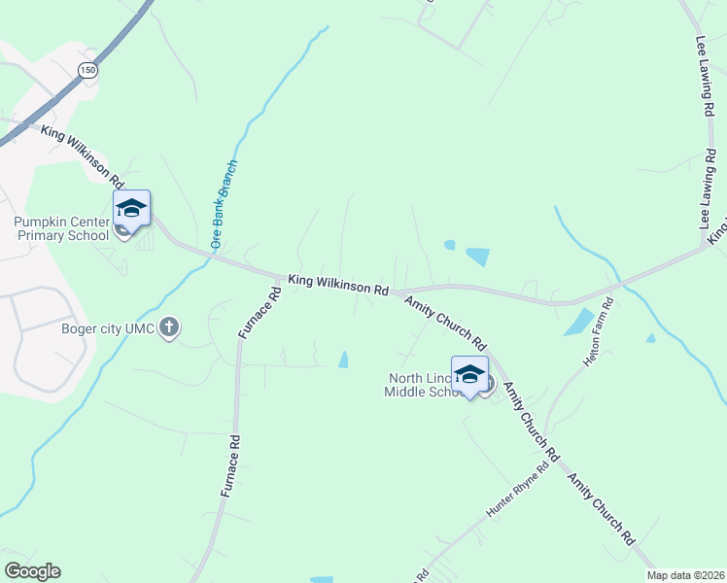Select the Boger city UMC text label

(x=108, y=329)
